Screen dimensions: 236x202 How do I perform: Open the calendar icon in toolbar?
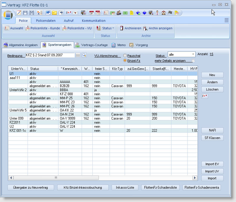[91, 13]
